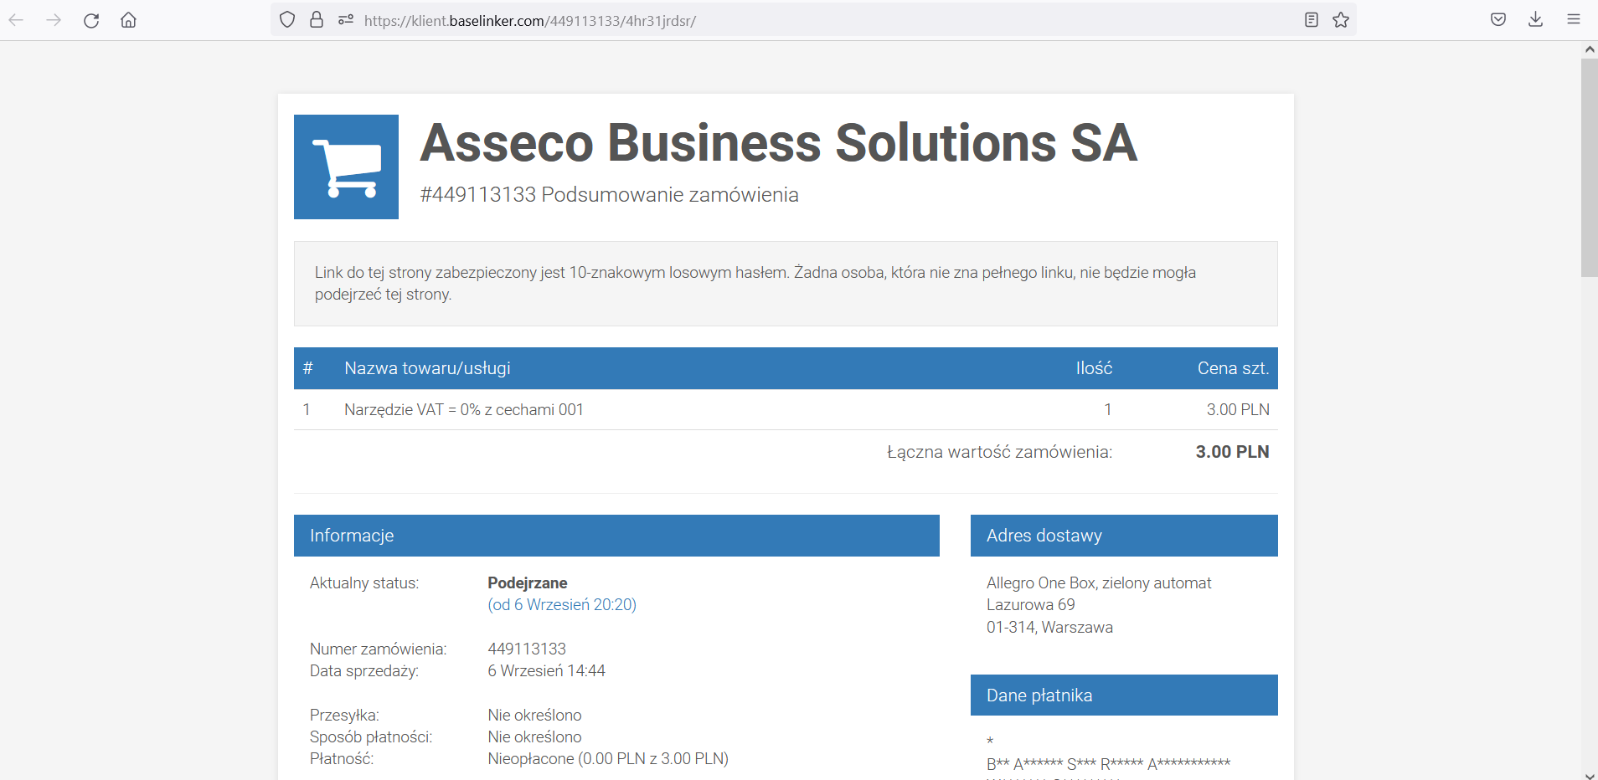Click the browser Back arrow

click(17, 20)
